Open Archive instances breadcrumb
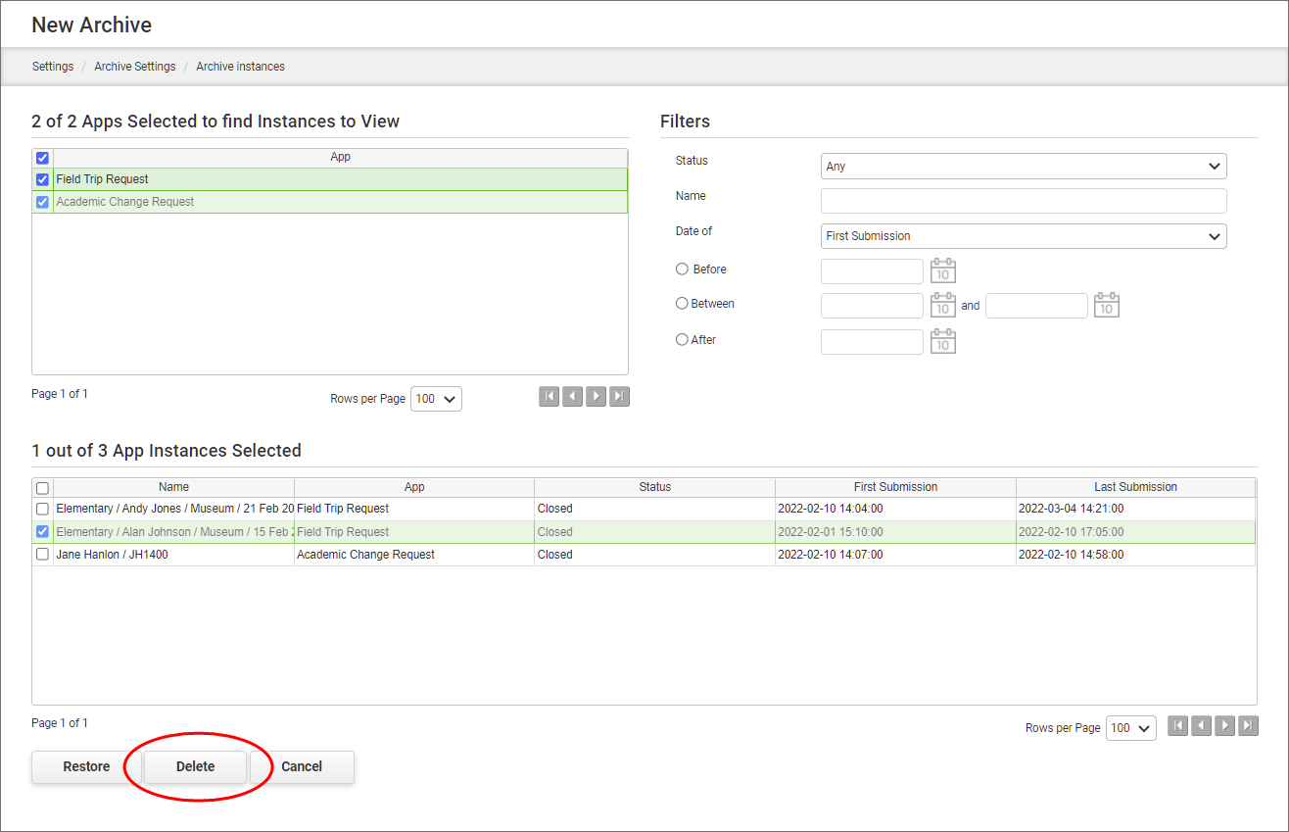1289x832 pixels. (x=241, y=67)
